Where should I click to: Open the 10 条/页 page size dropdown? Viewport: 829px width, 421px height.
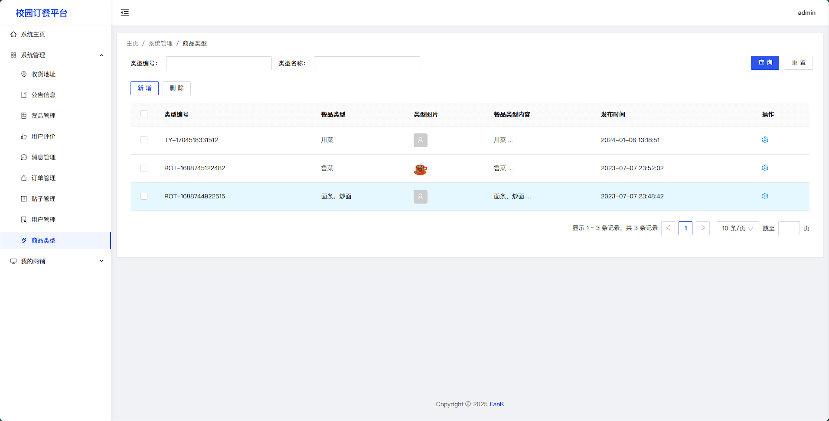(x=737, y=228)
